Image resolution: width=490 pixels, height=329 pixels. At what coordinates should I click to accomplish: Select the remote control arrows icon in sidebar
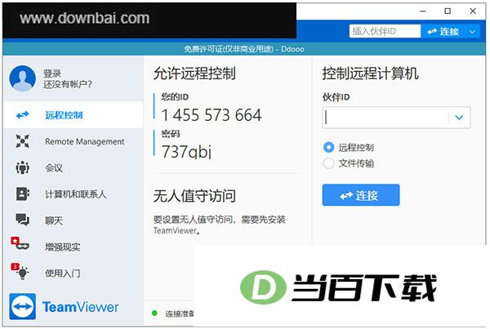coord(23,115)
